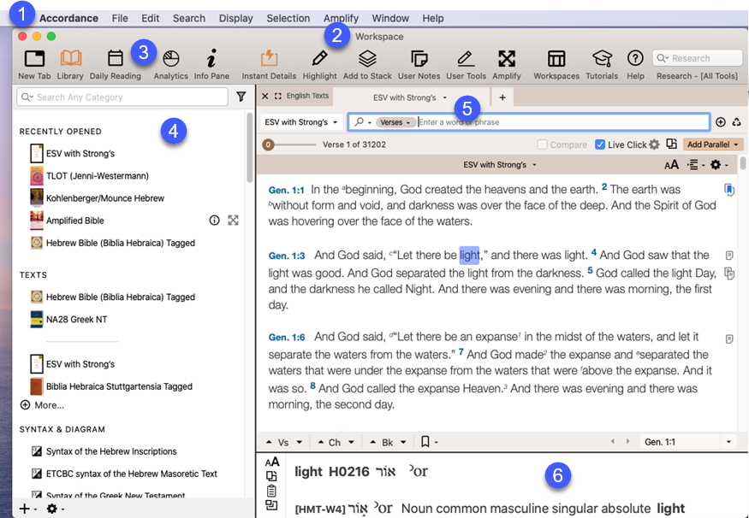Click the Search Any Category field

point(120,97)
